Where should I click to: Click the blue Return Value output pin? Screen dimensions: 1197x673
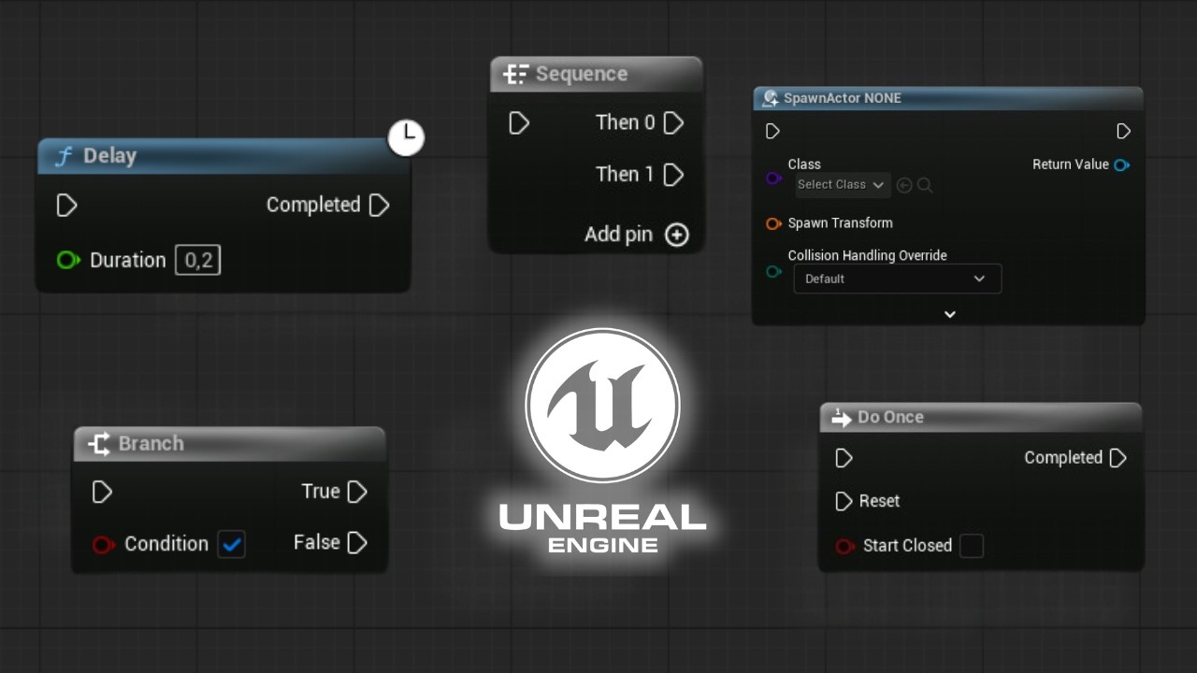coord(1121,165)
